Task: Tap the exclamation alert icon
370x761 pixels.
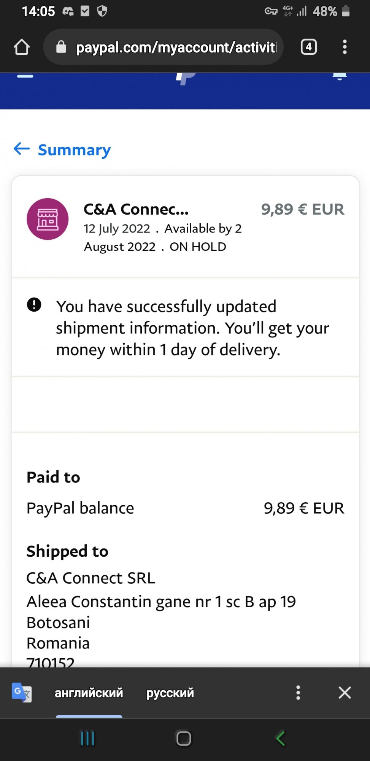Action: (x=34, y=305)
